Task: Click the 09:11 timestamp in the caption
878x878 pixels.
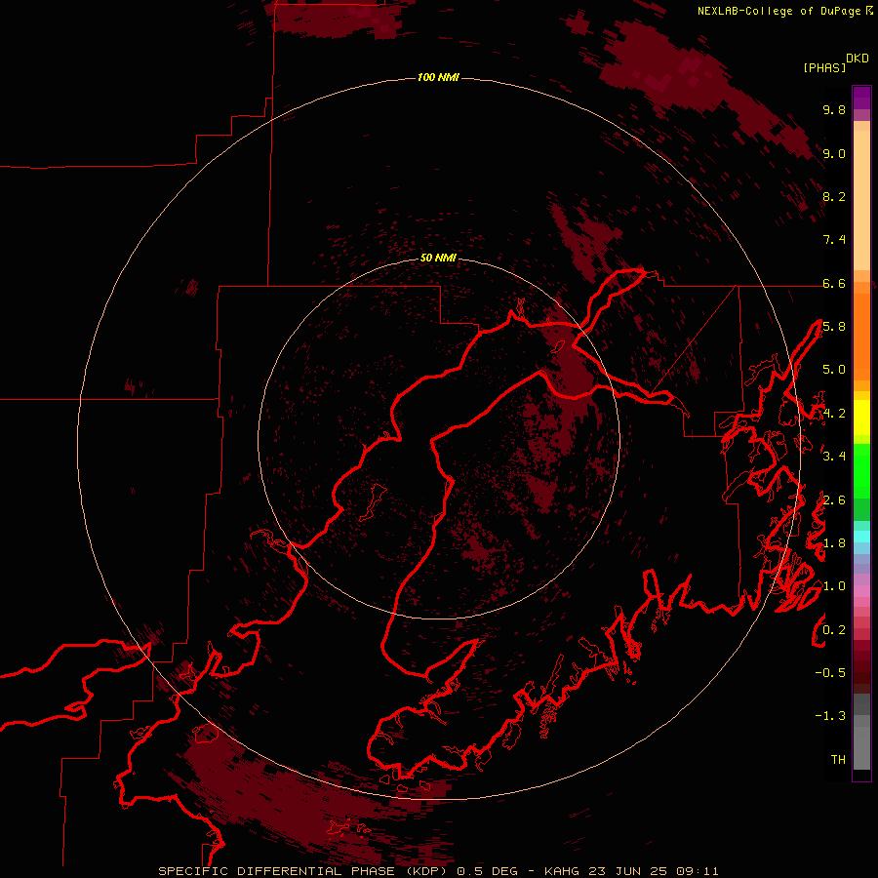Action: tap(698, 871)
